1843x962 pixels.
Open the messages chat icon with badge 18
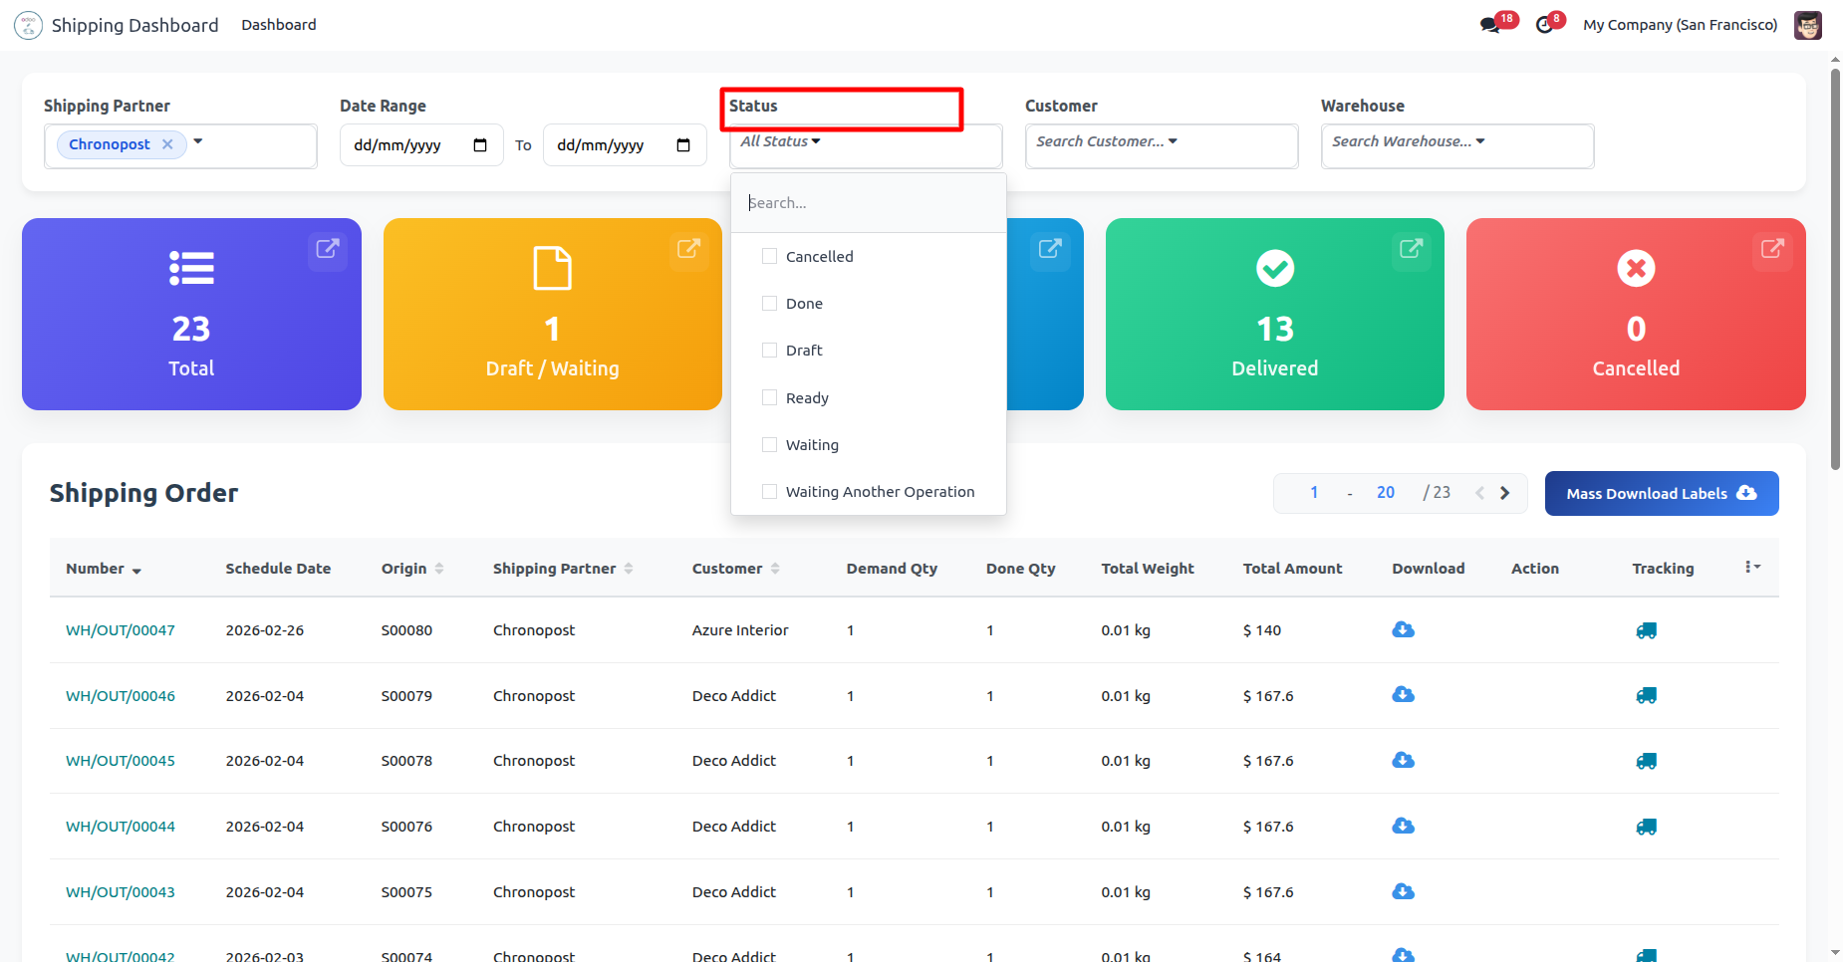1490,25
